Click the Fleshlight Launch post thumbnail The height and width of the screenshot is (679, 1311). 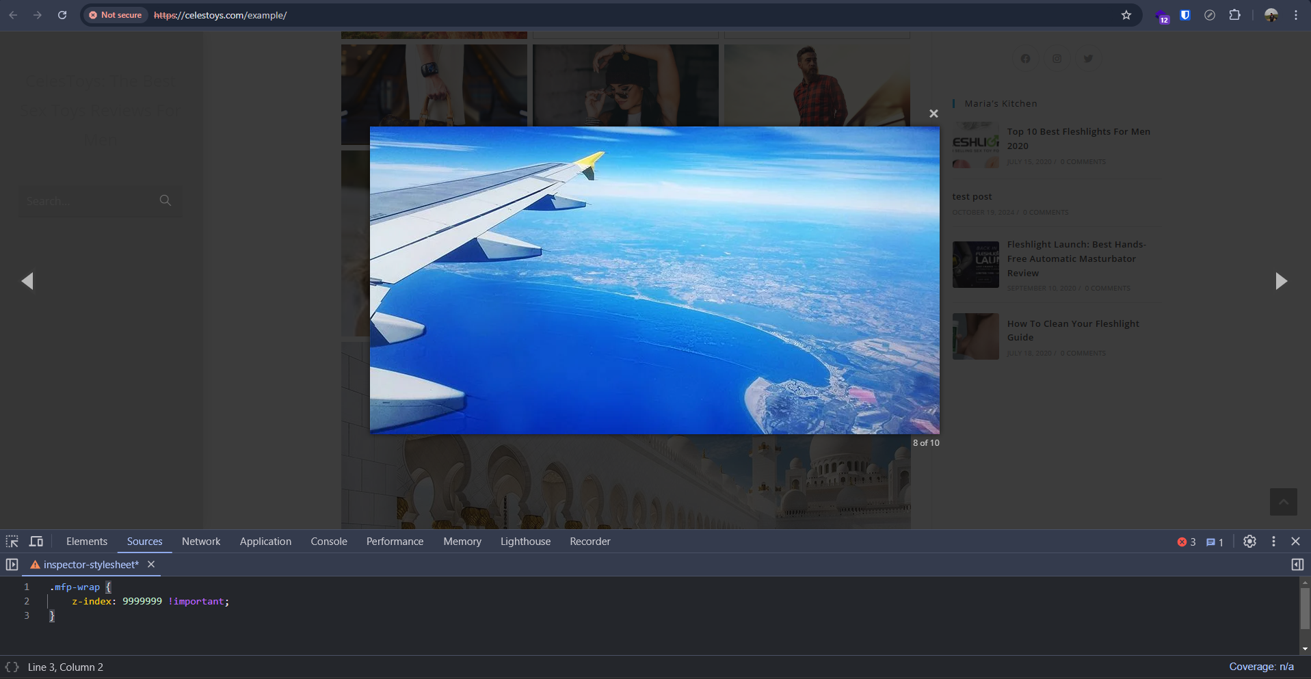click(976, 264)
